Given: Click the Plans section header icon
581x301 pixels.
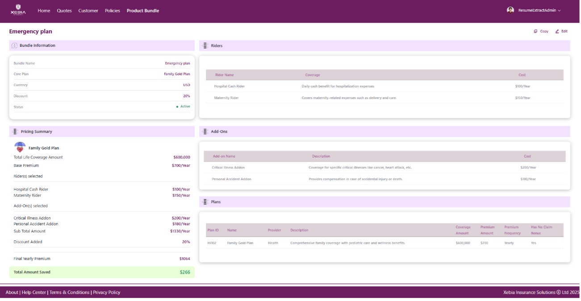Looking at the screenshot, I should click(205, 202).
